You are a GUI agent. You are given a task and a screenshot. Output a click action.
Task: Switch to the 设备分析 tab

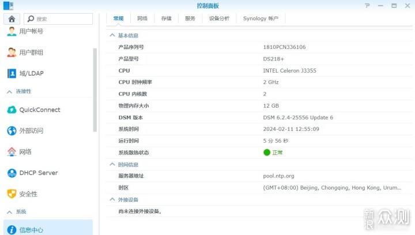click(219, 18)
